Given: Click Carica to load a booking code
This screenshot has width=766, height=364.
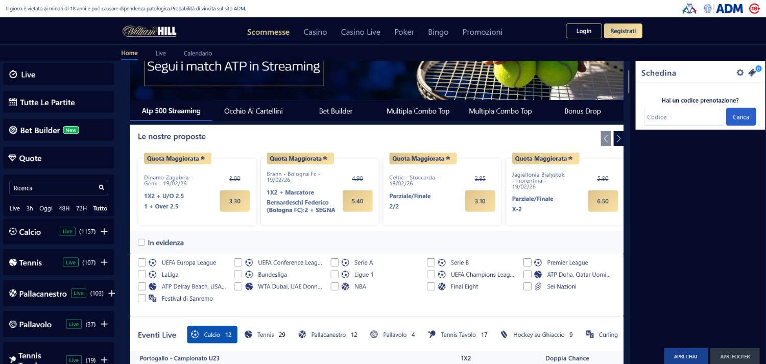Looking at the screenshot, I should pyautogui.click(x=741, y=116).
